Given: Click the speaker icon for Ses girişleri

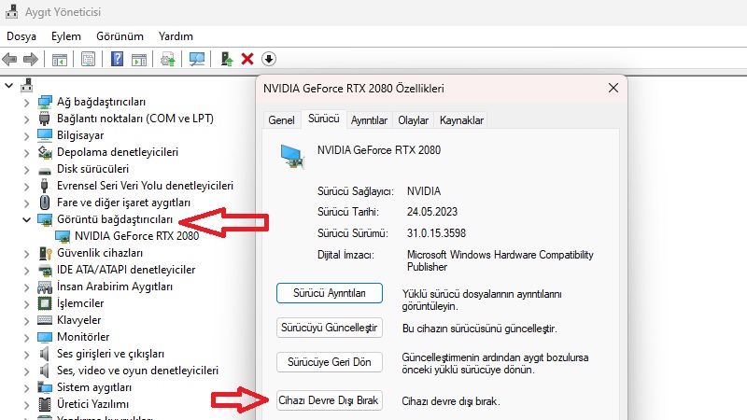Looking at the screenshot, I should coord(44,354).
